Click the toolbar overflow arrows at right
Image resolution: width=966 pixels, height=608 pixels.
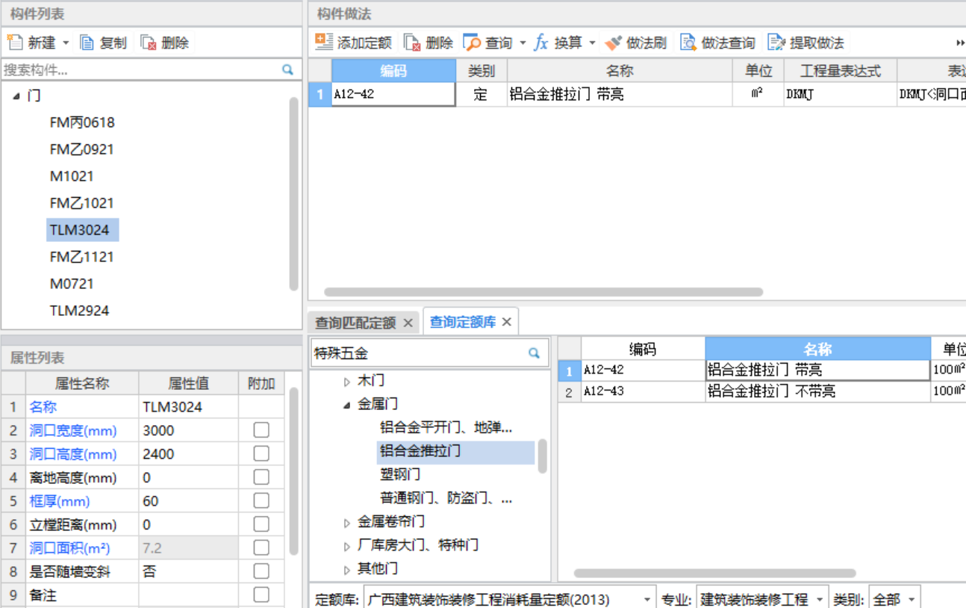click(x=960, y=43)
